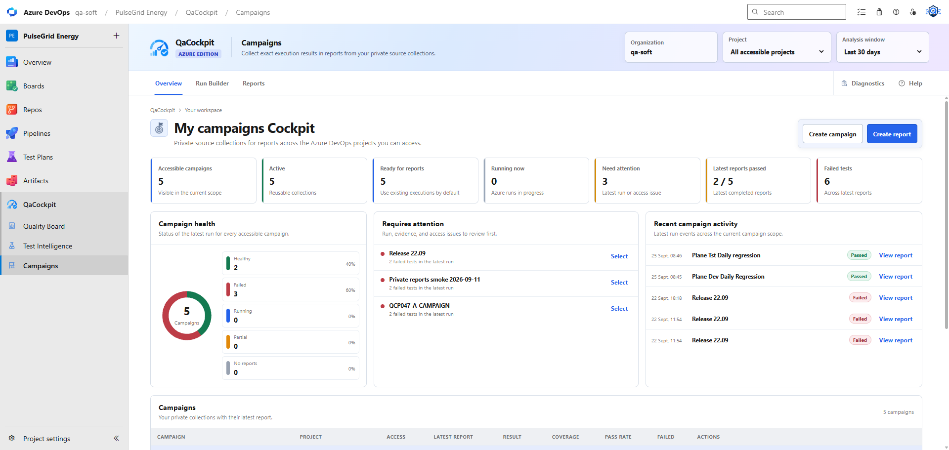Switch to the Reports tab
This screenshot has height=450, width=949.
click(x=254, y=83)
